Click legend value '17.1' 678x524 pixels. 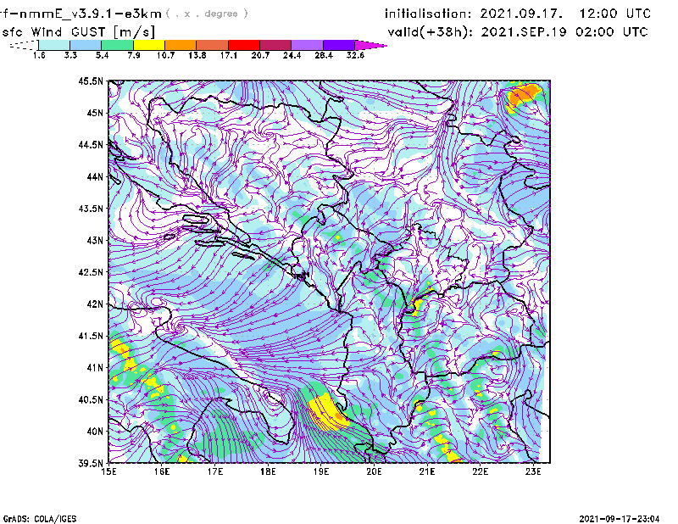[229, 55]
